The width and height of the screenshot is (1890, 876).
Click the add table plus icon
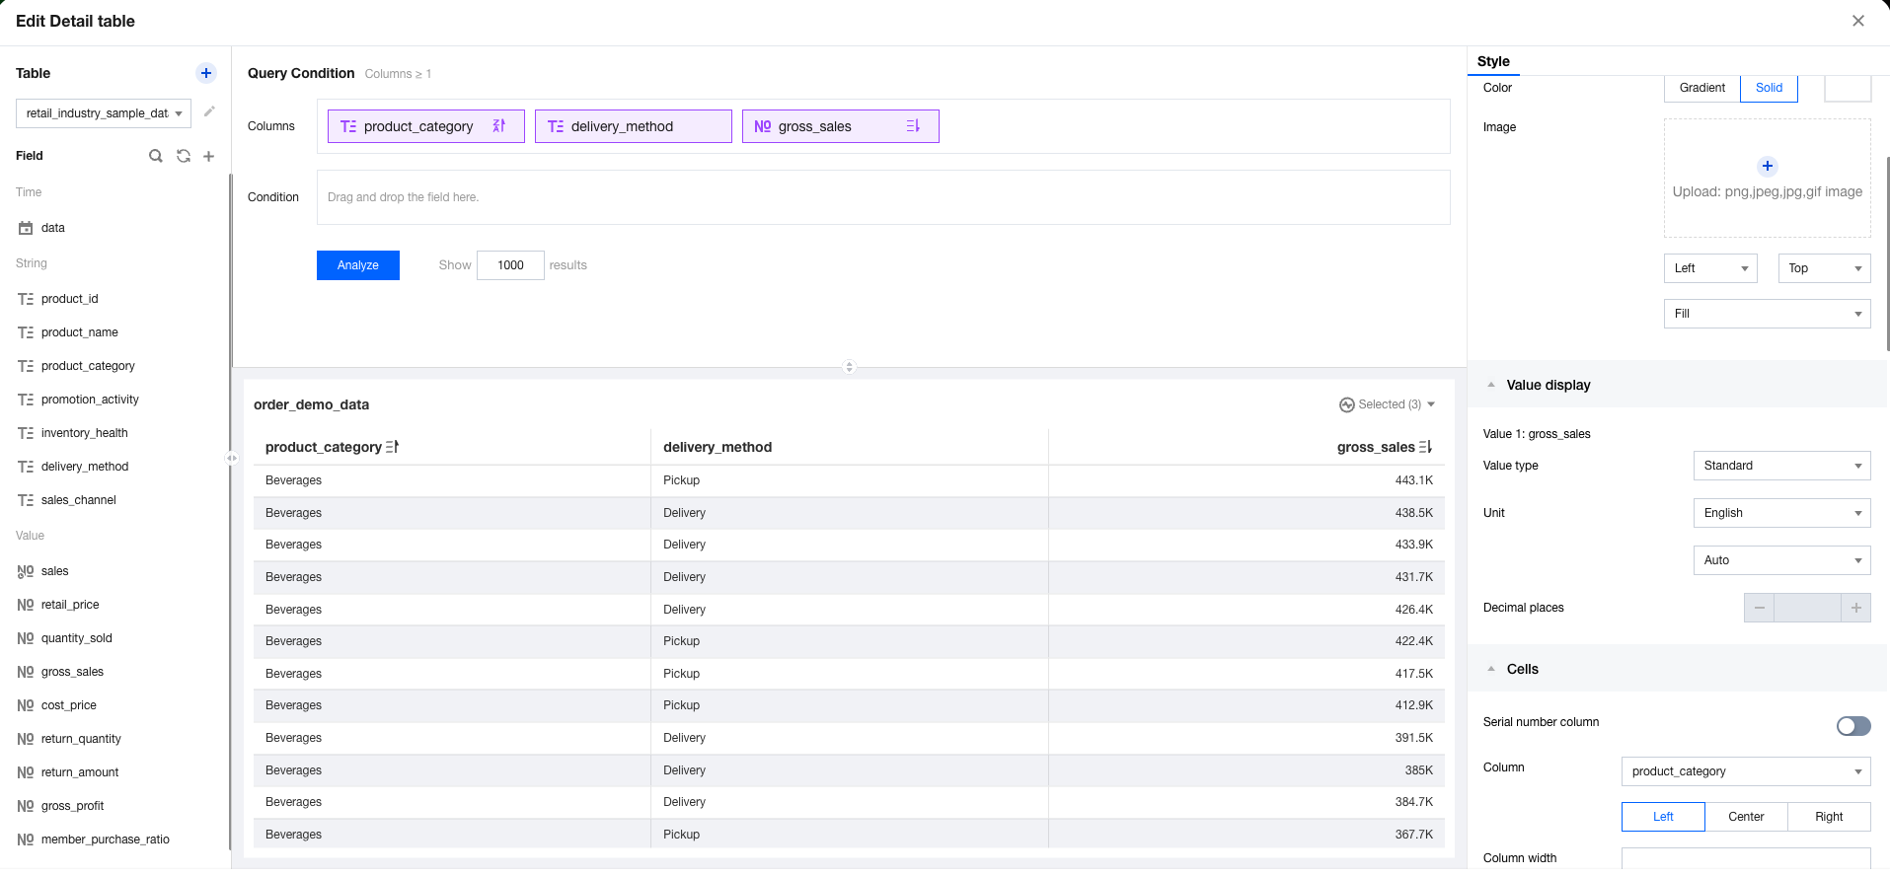[x=206, y=73]
